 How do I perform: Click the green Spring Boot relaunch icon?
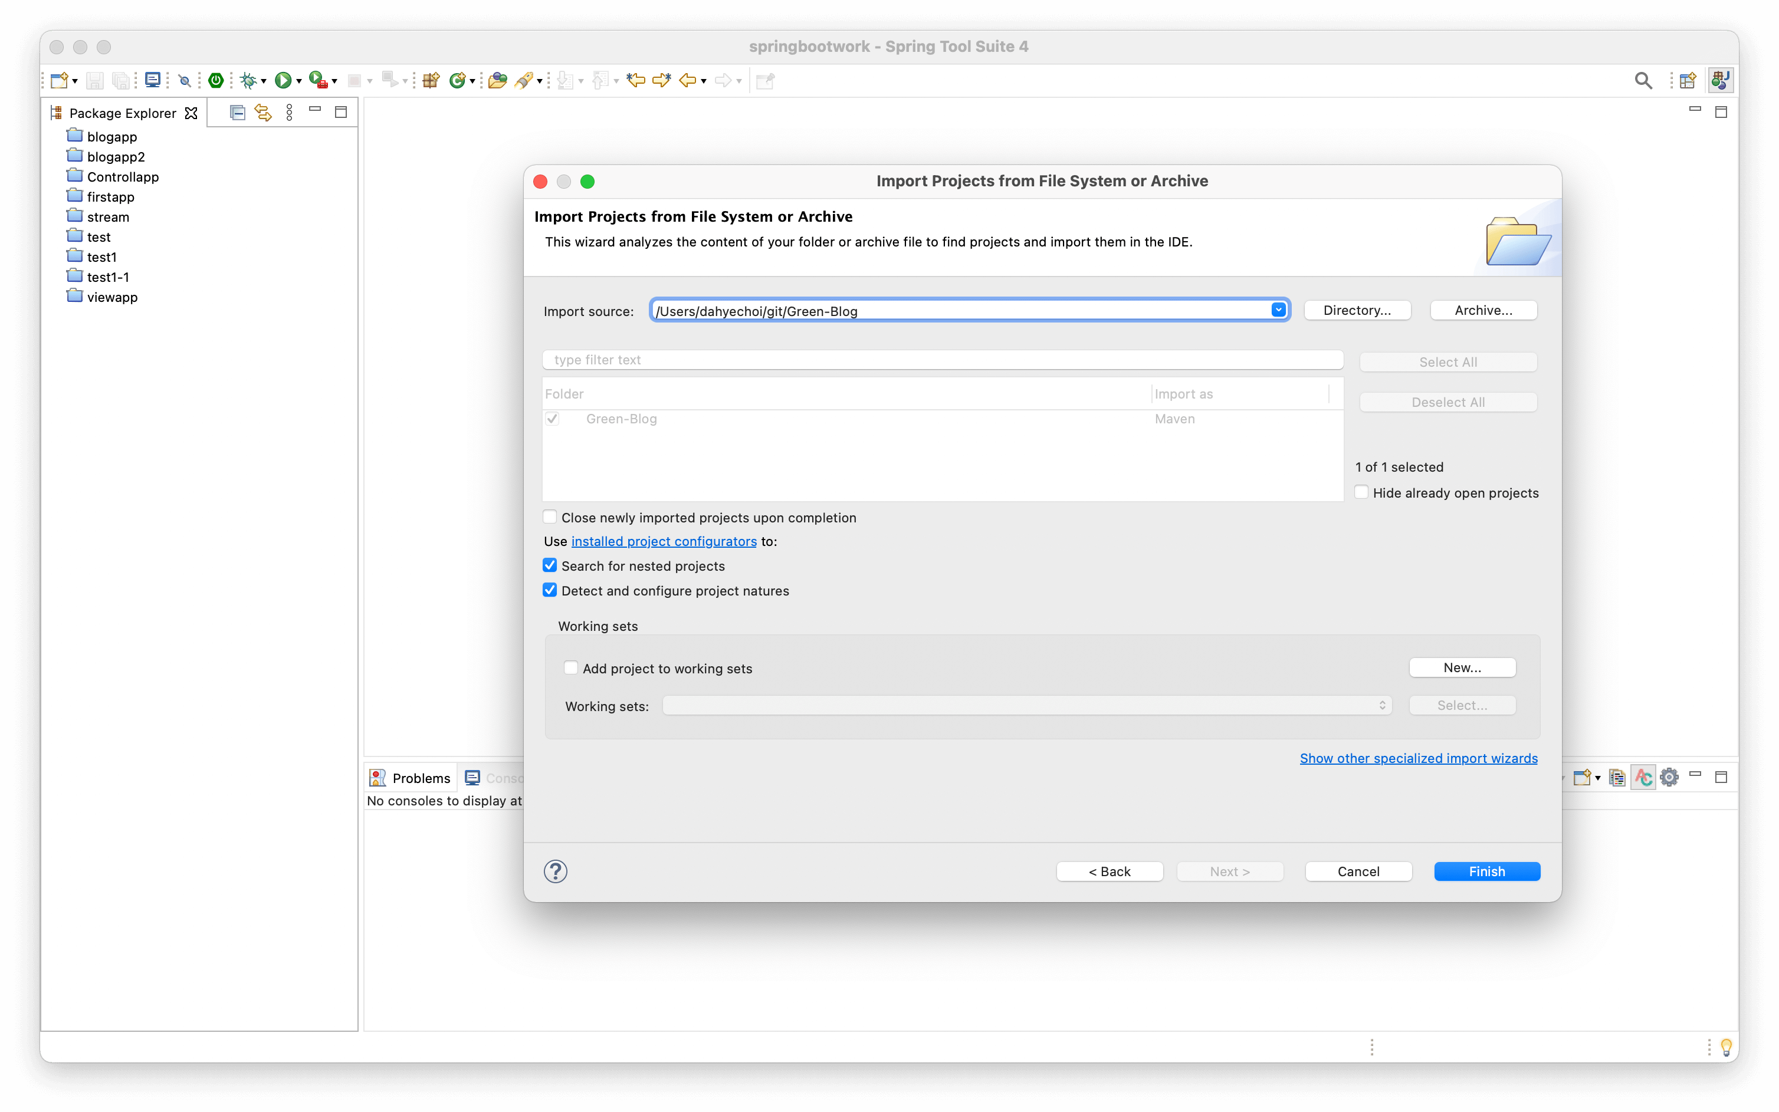point(215,80)
